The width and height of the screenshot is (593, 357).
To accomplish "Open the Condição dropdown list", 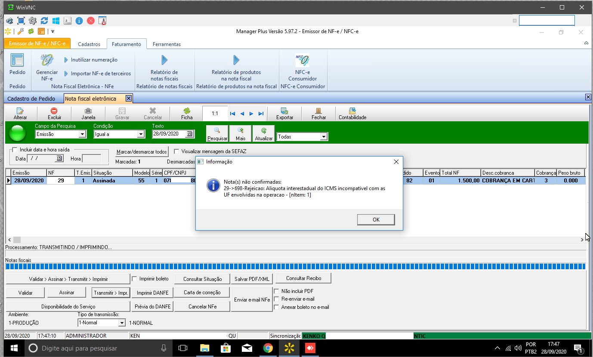I will tap(140, 134).
